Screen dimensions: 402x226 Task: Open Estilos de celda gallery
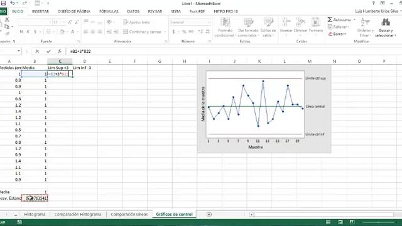pyautogui.click(x=268, y=28)
